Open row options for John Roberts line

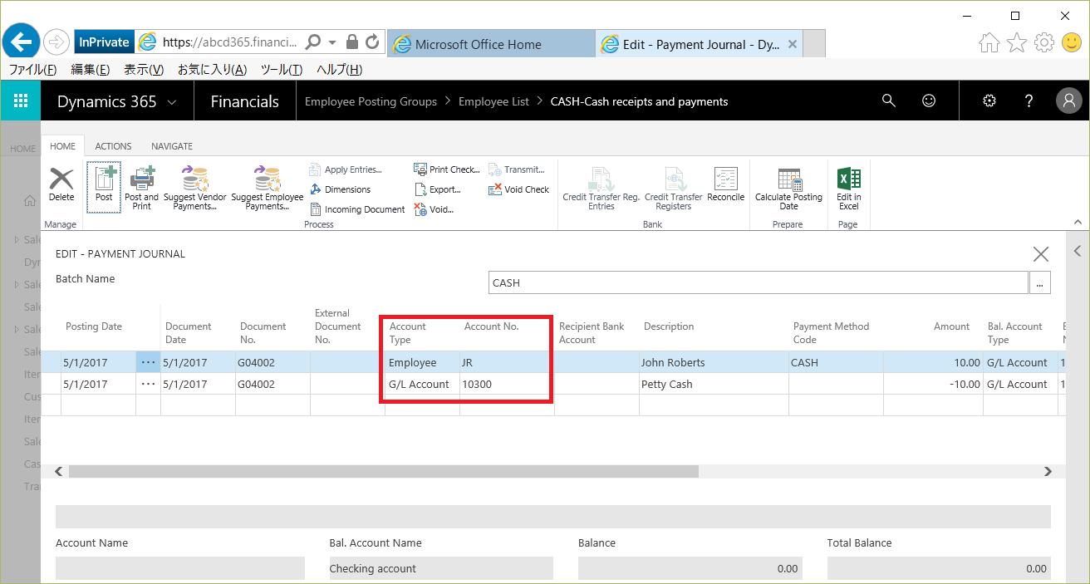148,362
